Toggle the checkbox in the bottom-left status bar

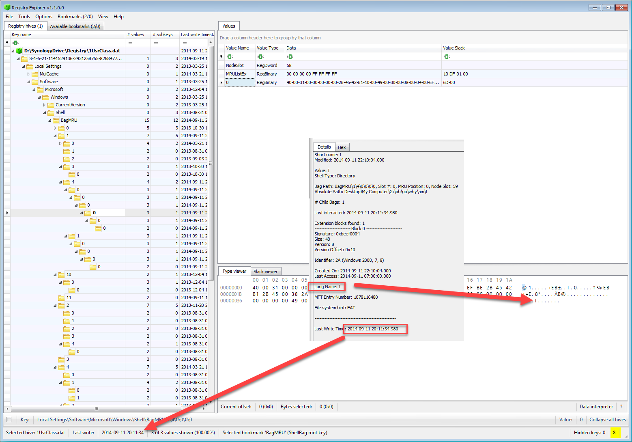(9, 419)
